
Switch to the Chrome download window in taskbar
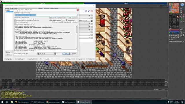tap(53, 102)
